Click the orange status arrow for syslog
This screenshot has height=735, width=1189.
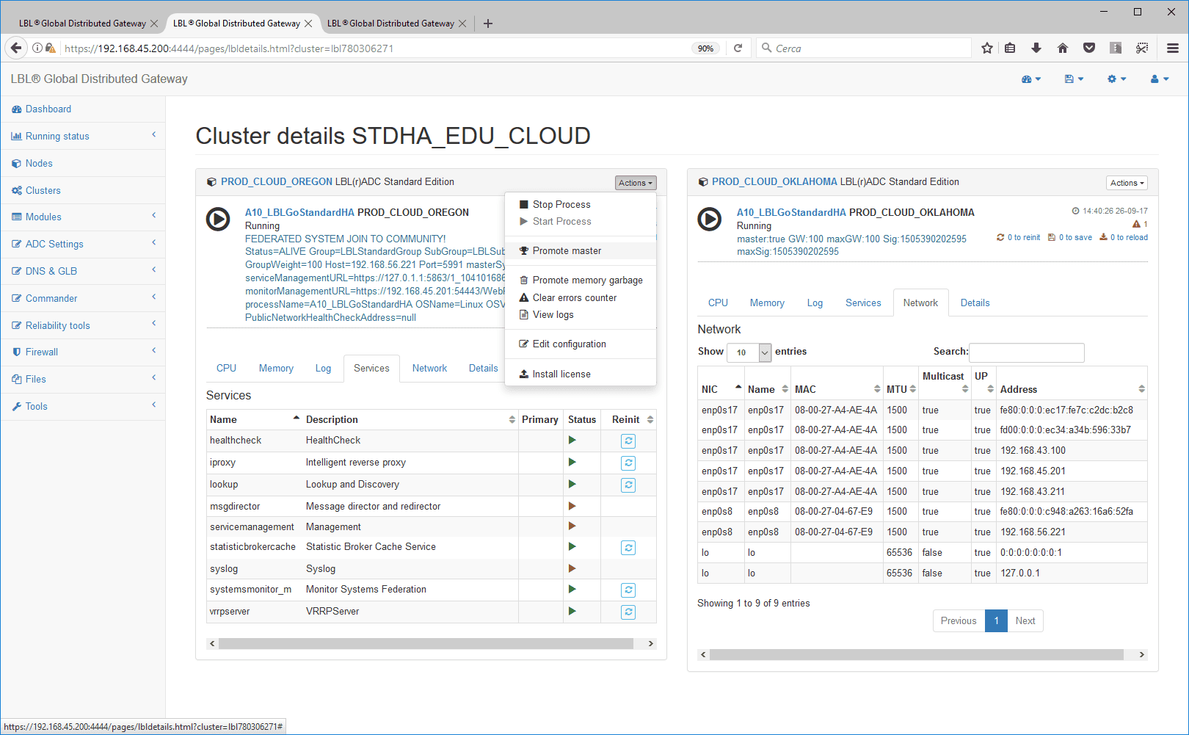point(572,568)
